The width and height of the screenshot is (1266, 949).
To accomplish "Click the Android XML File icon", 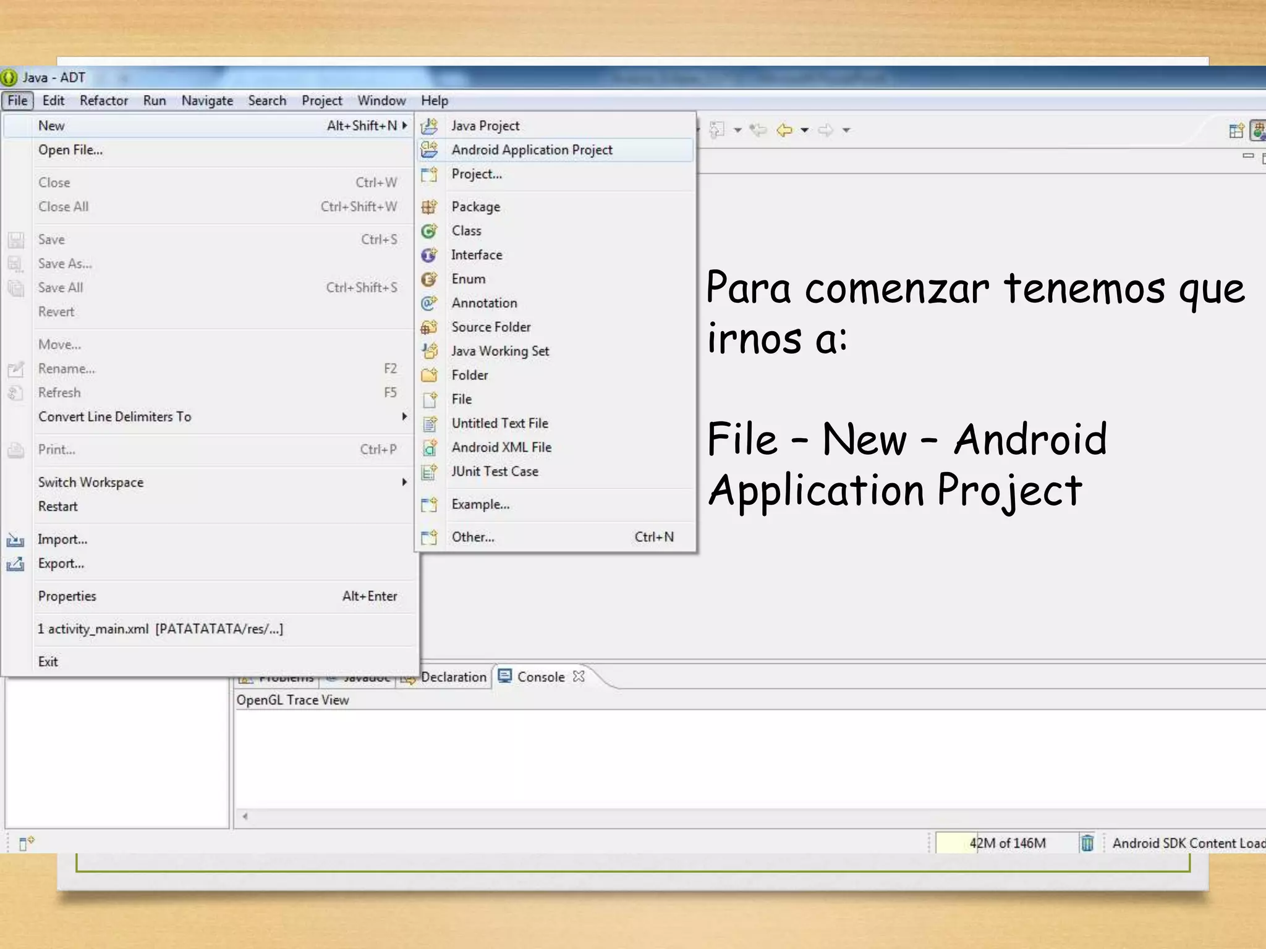I will [429, 447].
